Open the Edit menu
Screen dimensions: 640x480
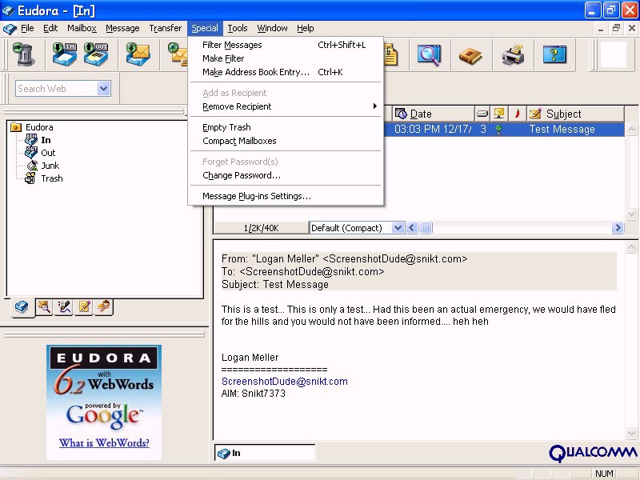click(x=50, y=28)
